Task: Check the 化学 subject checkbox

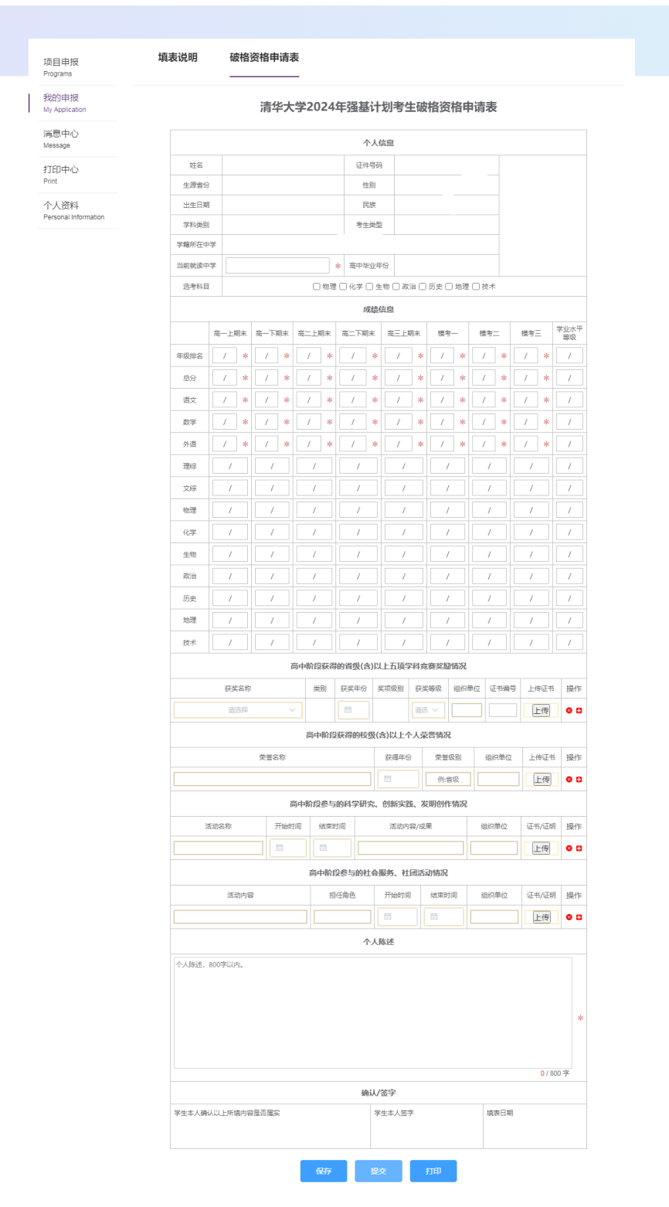Action: coord(343,287)
